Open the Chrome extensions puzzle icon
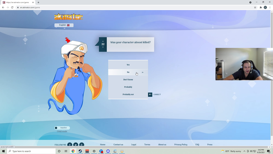The width and height of the screenshot is (273, 154). click(261, 8)
